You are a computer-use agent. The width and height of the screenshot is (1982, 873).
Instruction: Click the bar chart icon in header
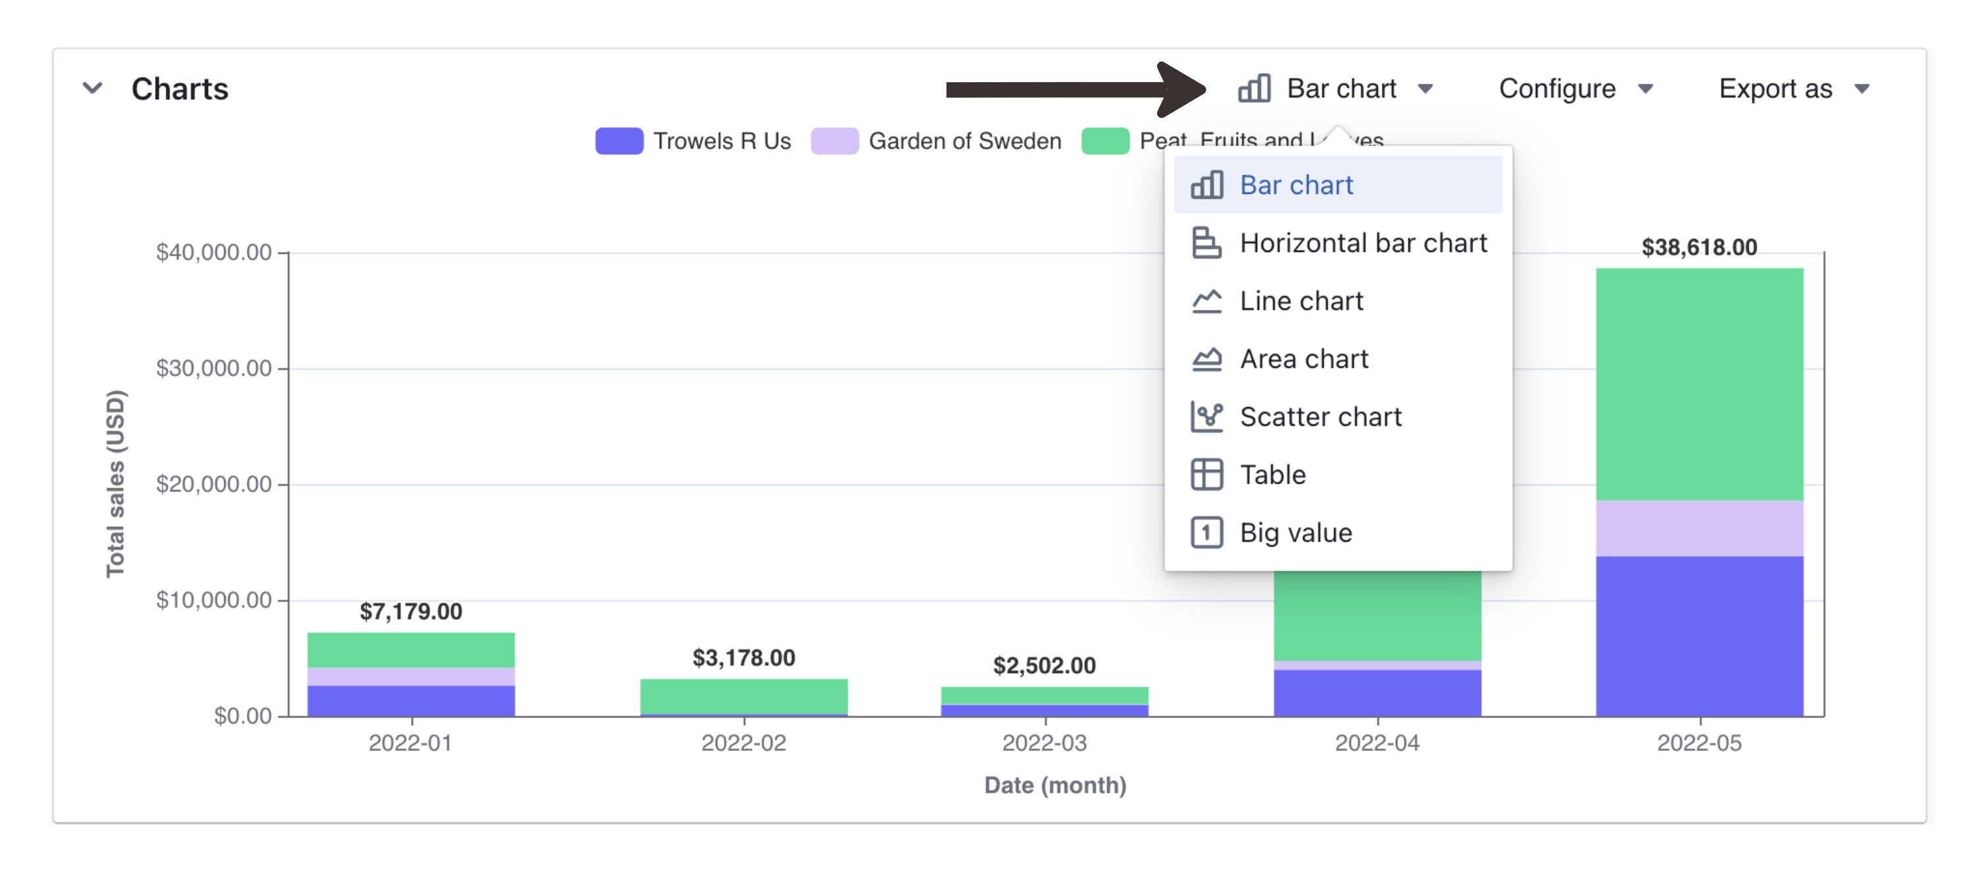(x=1254, y=88)
